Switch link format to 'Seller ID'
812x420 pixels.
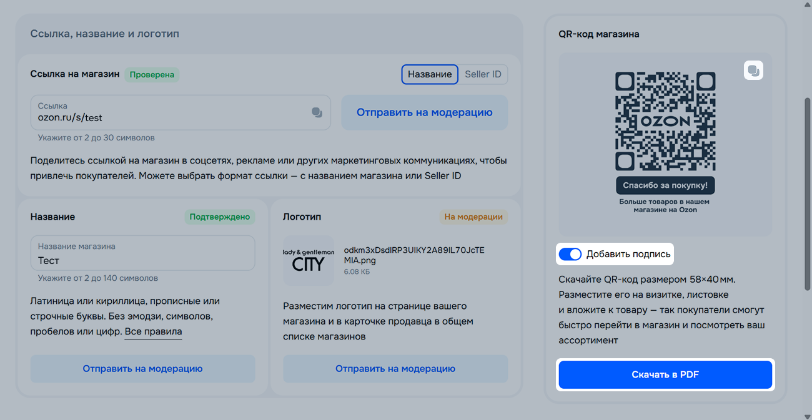click(483, 74)
